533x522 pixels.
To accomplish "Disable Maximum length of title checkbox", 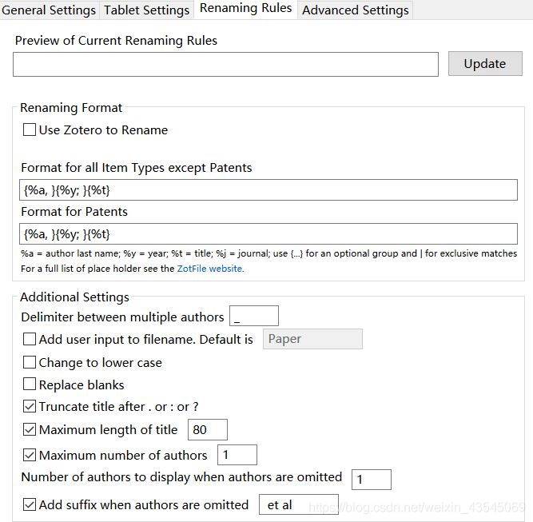I will pyautogui.click(x=30, y=429).
